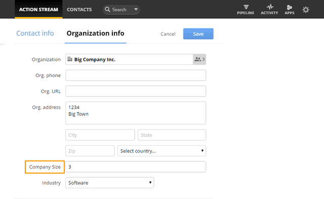Click the Org. address label
Viewport: 324px width, 199px height.
point(46,108)
